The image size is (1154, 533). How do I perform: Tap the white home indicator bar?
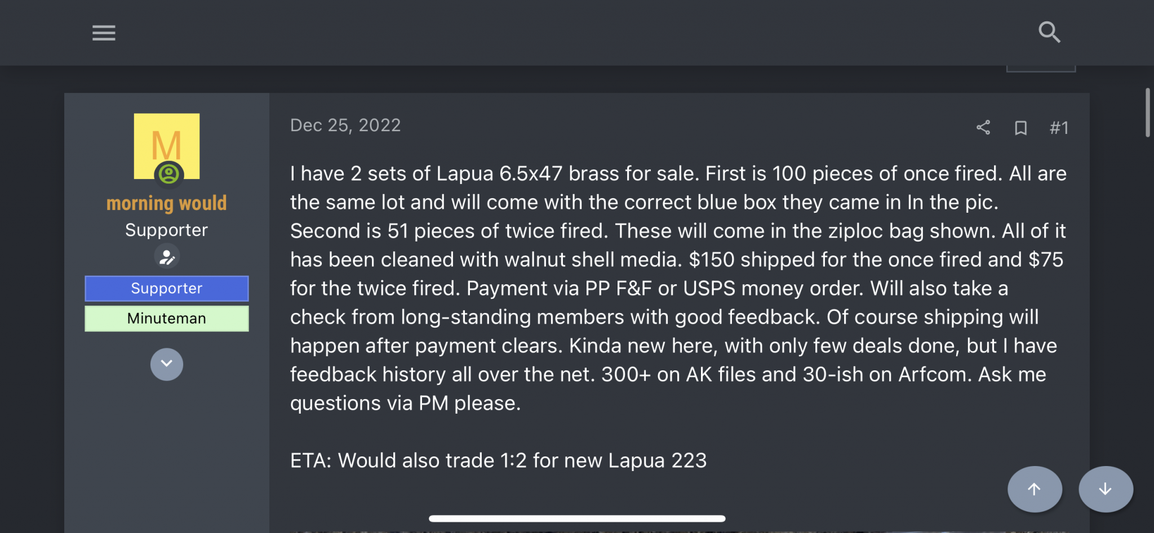[577, 518]
